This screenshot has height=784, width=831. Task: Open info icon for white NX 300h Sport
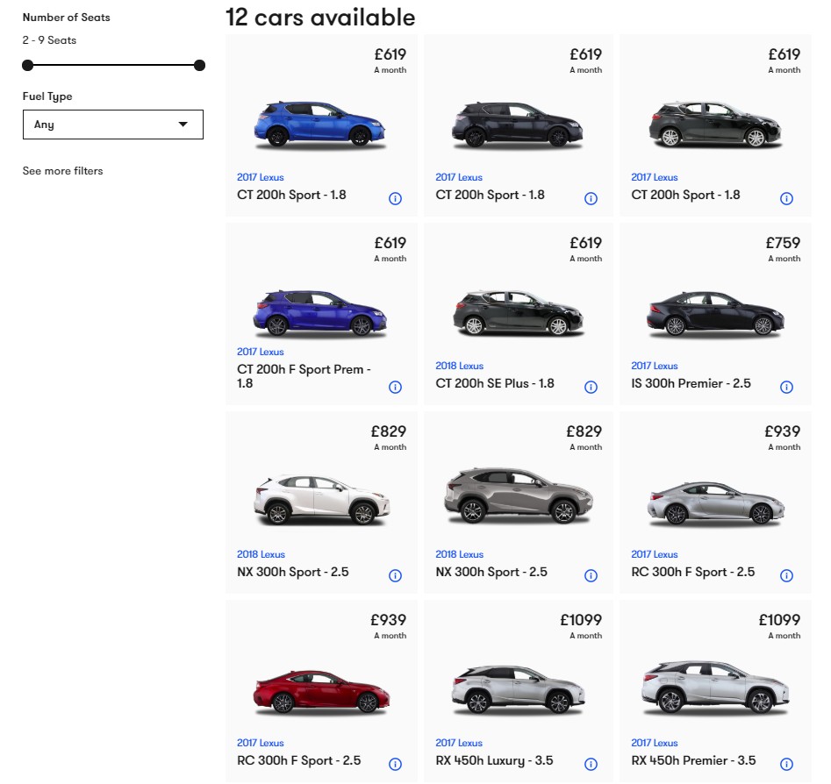coord(396,576)
